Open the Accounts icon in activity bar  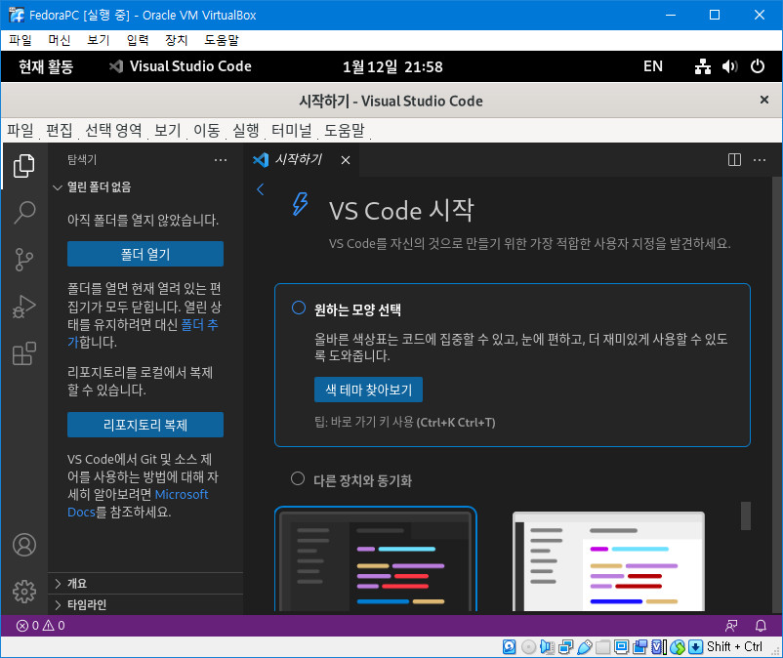[24, 545]
